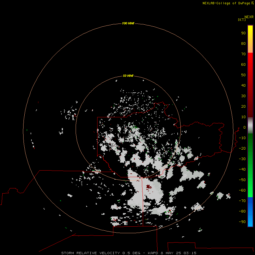Click the NEXR label above the color scale
The height and width of the screenshot is (255, 255).
[x=249, y=17]
